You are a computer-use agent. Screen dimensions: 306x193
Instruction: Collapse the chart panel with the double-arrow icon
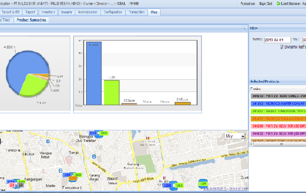tap(245, 29)
